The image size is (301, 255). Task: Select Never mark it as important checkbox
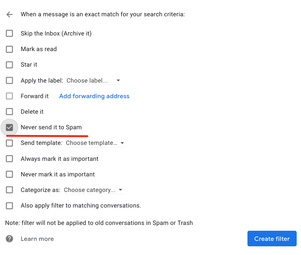pyautogui.click(x=9, y=174)
